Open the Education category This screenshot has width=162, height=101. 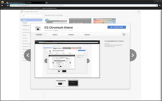click(26, 30)
